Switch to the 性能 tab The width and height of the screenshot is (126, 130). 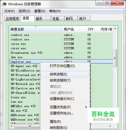tap(58, 19)
